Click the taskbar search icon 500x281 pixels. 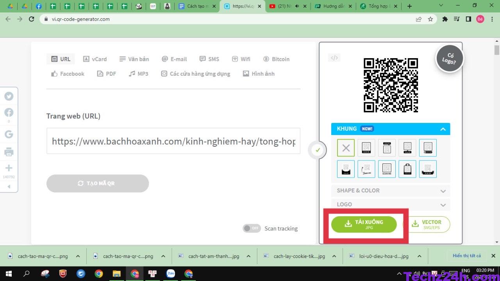[x=27, y=274]
